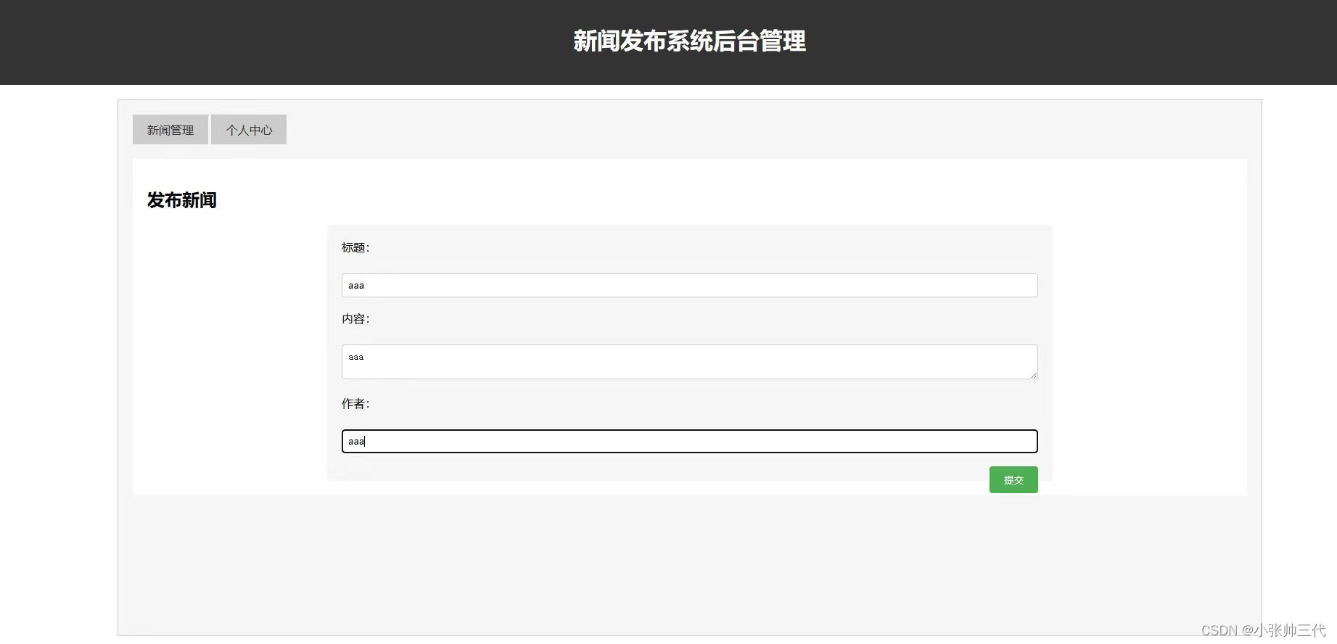Click the 作者: label
1337x644 pixels.
coord(355,404)
